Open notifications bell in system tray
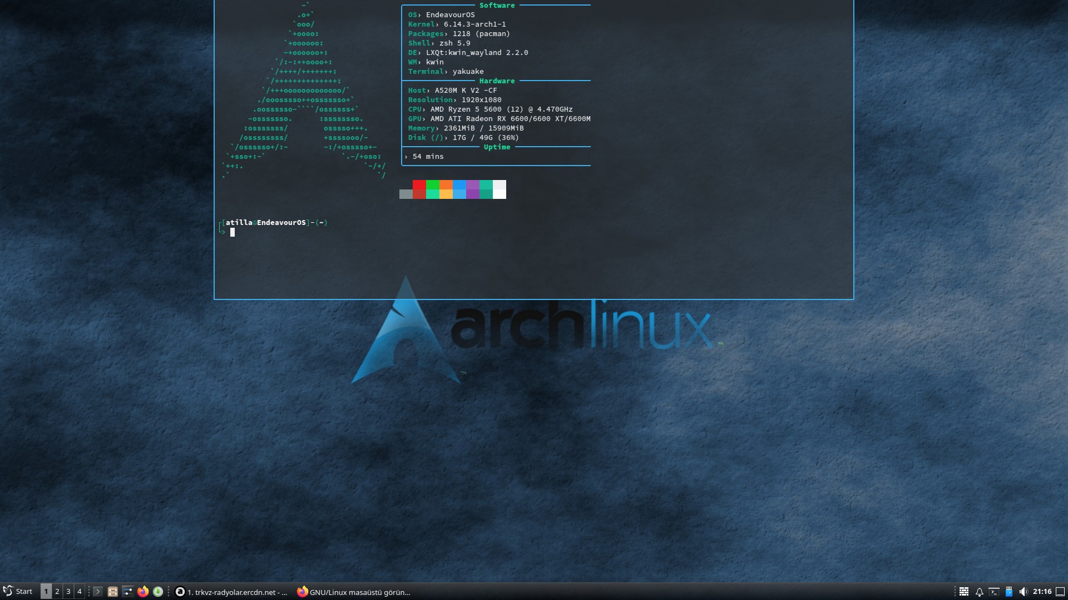This screenshot has height=600, width=1068. [979, 592]
